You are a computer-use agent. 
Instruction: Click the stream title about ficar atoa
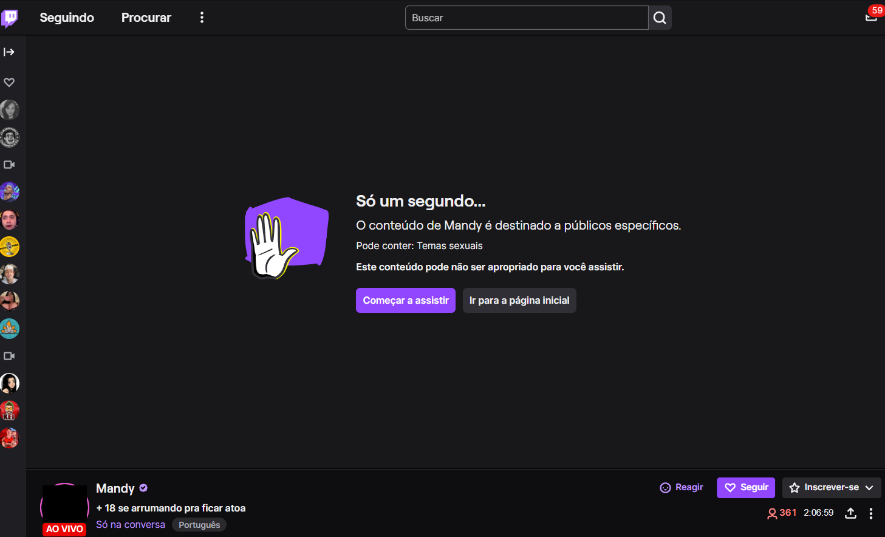[171, 508]
